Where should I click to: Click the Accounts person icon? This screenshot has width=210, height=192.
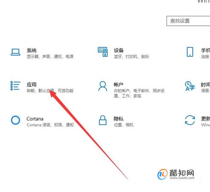tap(103, 86)
